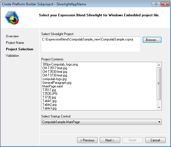Screen dimensions: 171x147
Task: Select T3730.jpg in the list
Action: click(49, 97)
